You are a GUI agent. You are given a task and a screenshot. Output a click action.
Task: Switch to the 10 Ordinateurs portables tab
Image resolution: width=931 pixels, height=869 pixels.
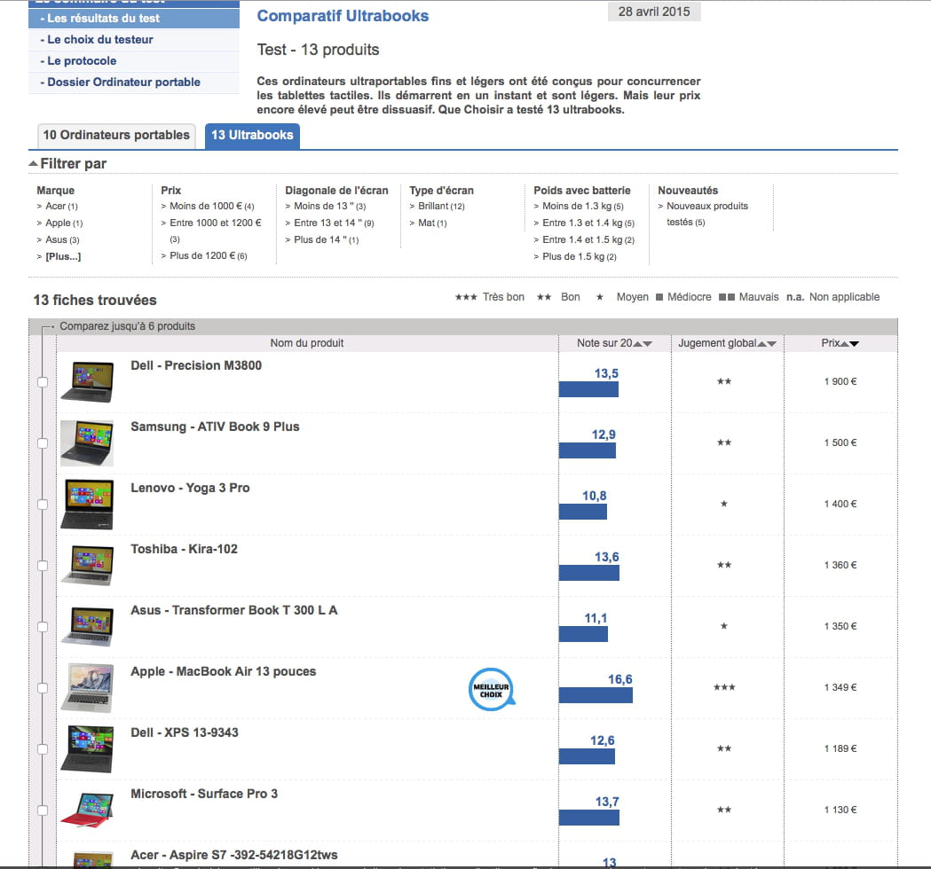point(116,136)
